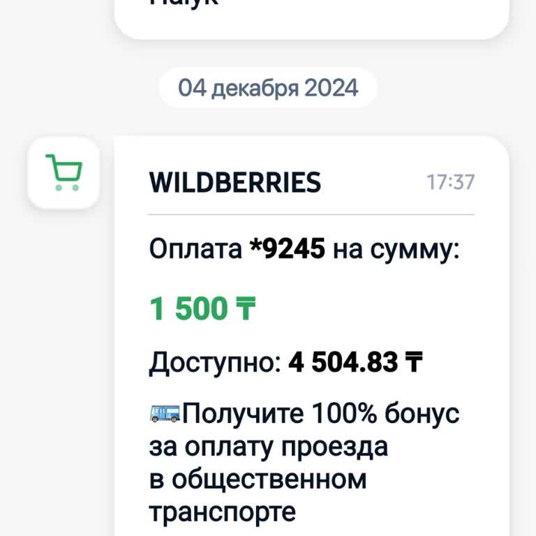
Task: Open the Получите 100% бонус promo
Action: [x=320, y=414]
